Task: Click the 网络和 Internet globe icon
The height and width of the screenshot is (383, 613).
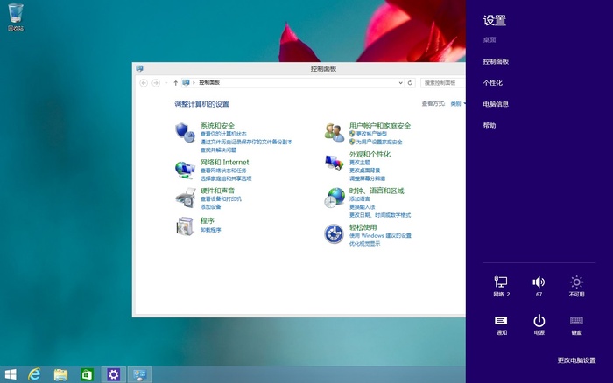Action: pos(184,169)
